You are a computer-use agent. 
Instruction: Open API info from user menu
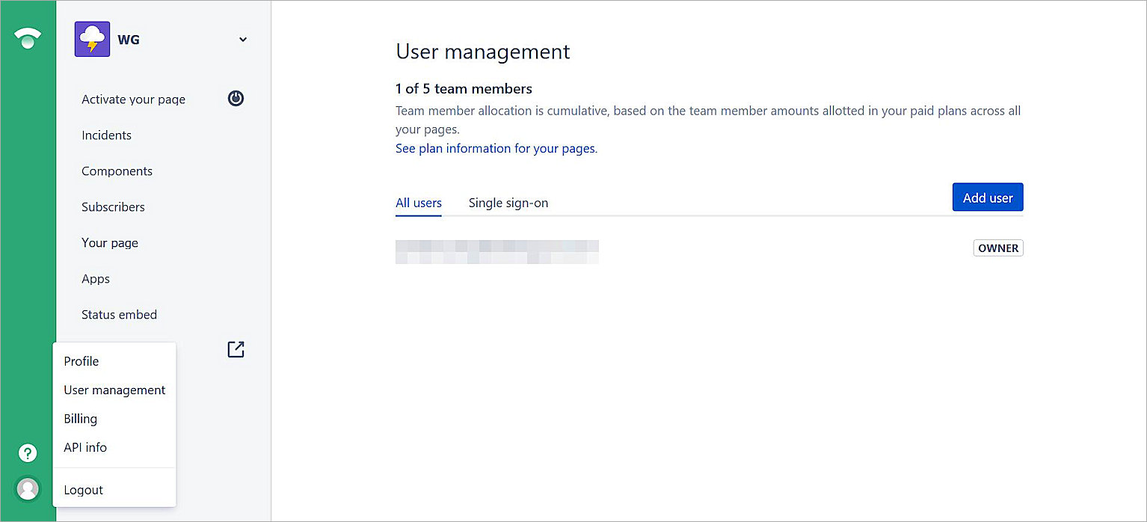click(85, 447)
